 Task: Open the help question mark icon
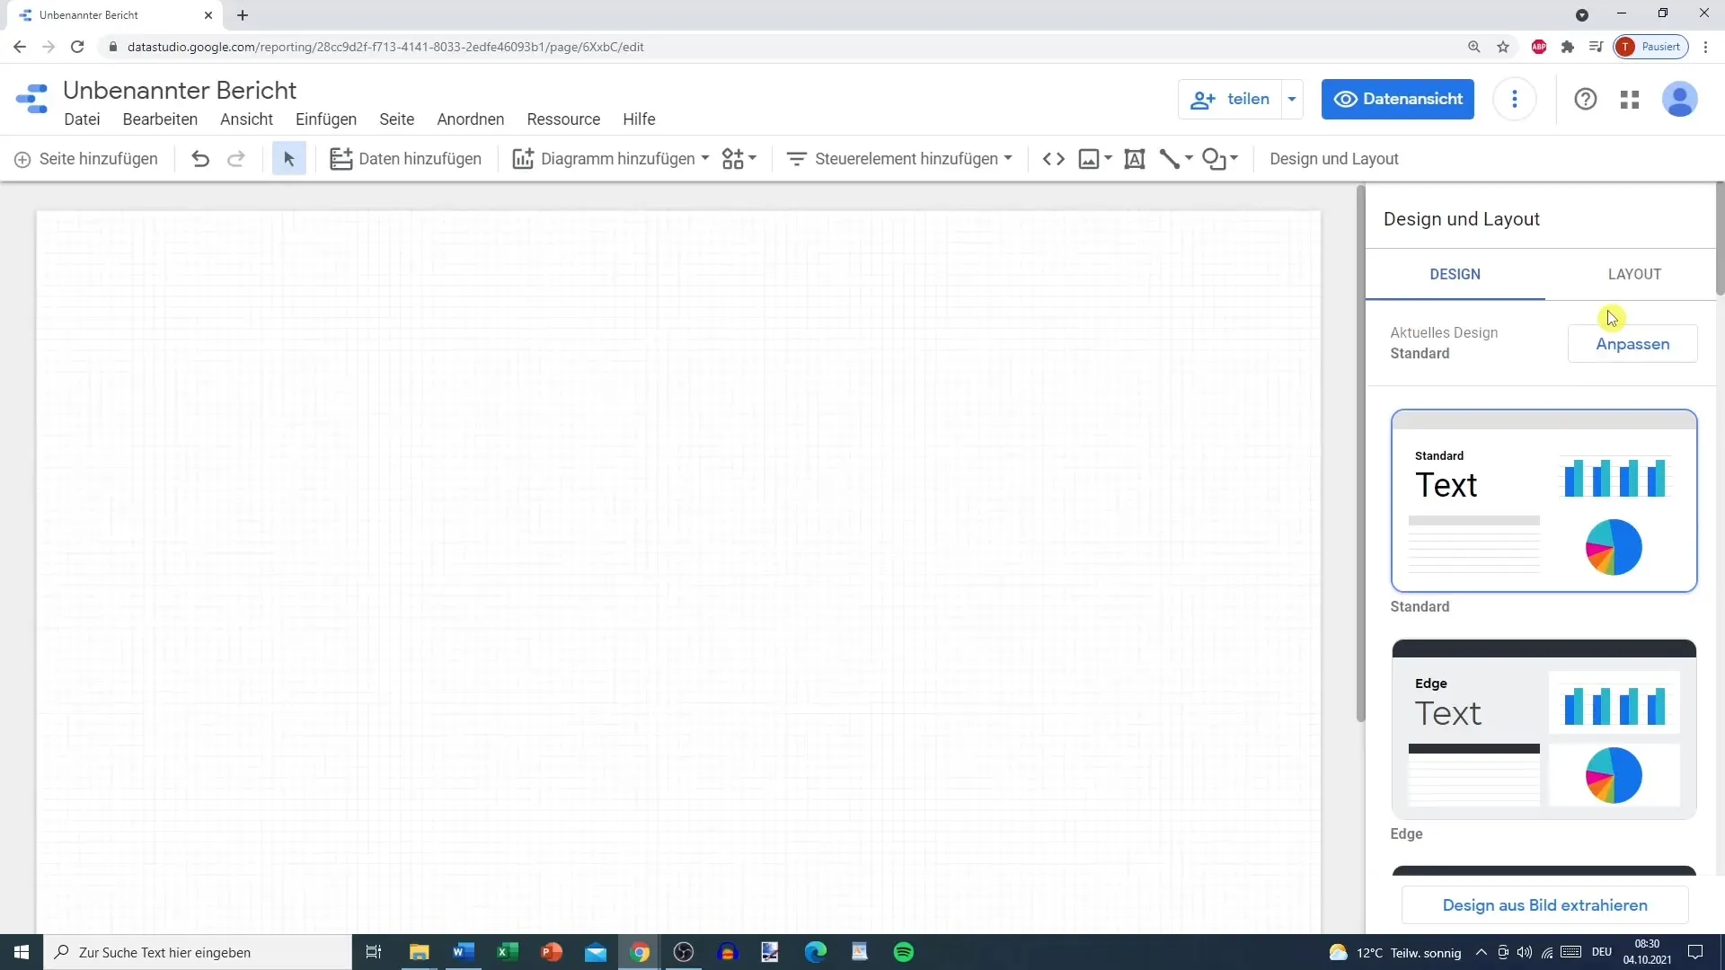pyautogui.click(x=1586, y=99)
